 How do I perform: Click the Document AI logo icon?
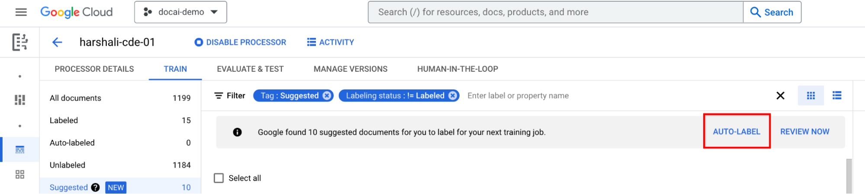20,42
